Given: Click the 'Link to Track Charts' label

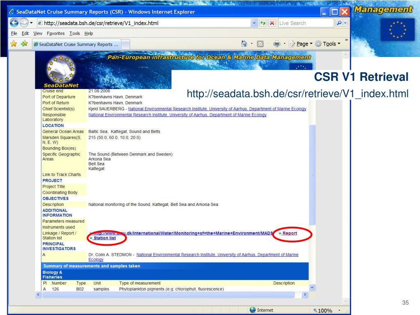Looking at the screenshot, I should tap(62, 174).
